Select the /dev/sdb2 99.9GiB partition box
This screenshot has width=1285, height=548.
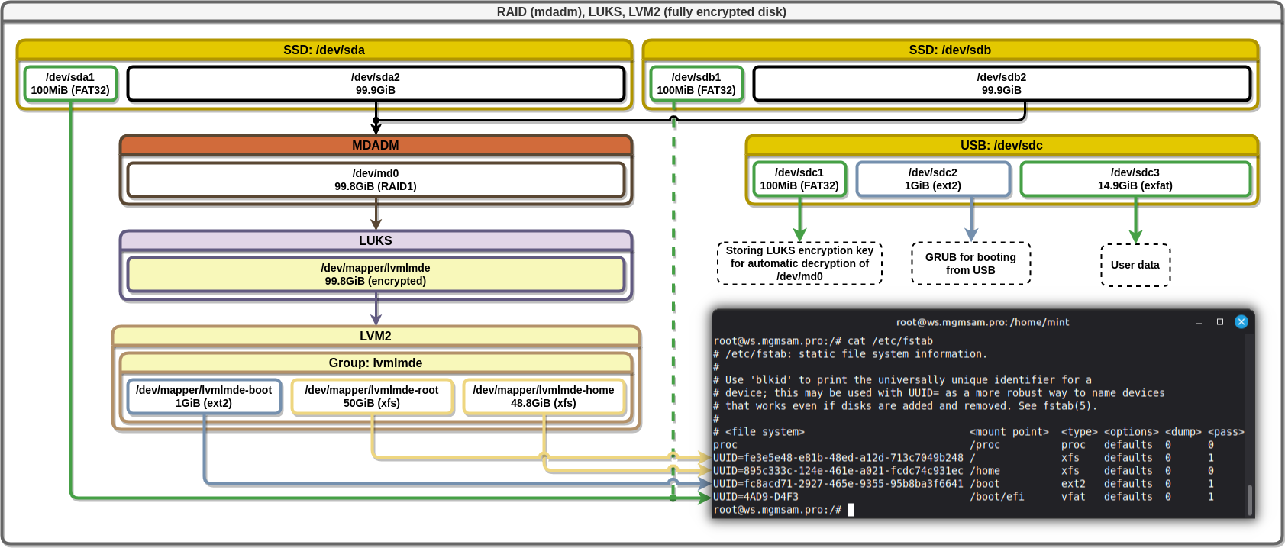[1001, 84]
